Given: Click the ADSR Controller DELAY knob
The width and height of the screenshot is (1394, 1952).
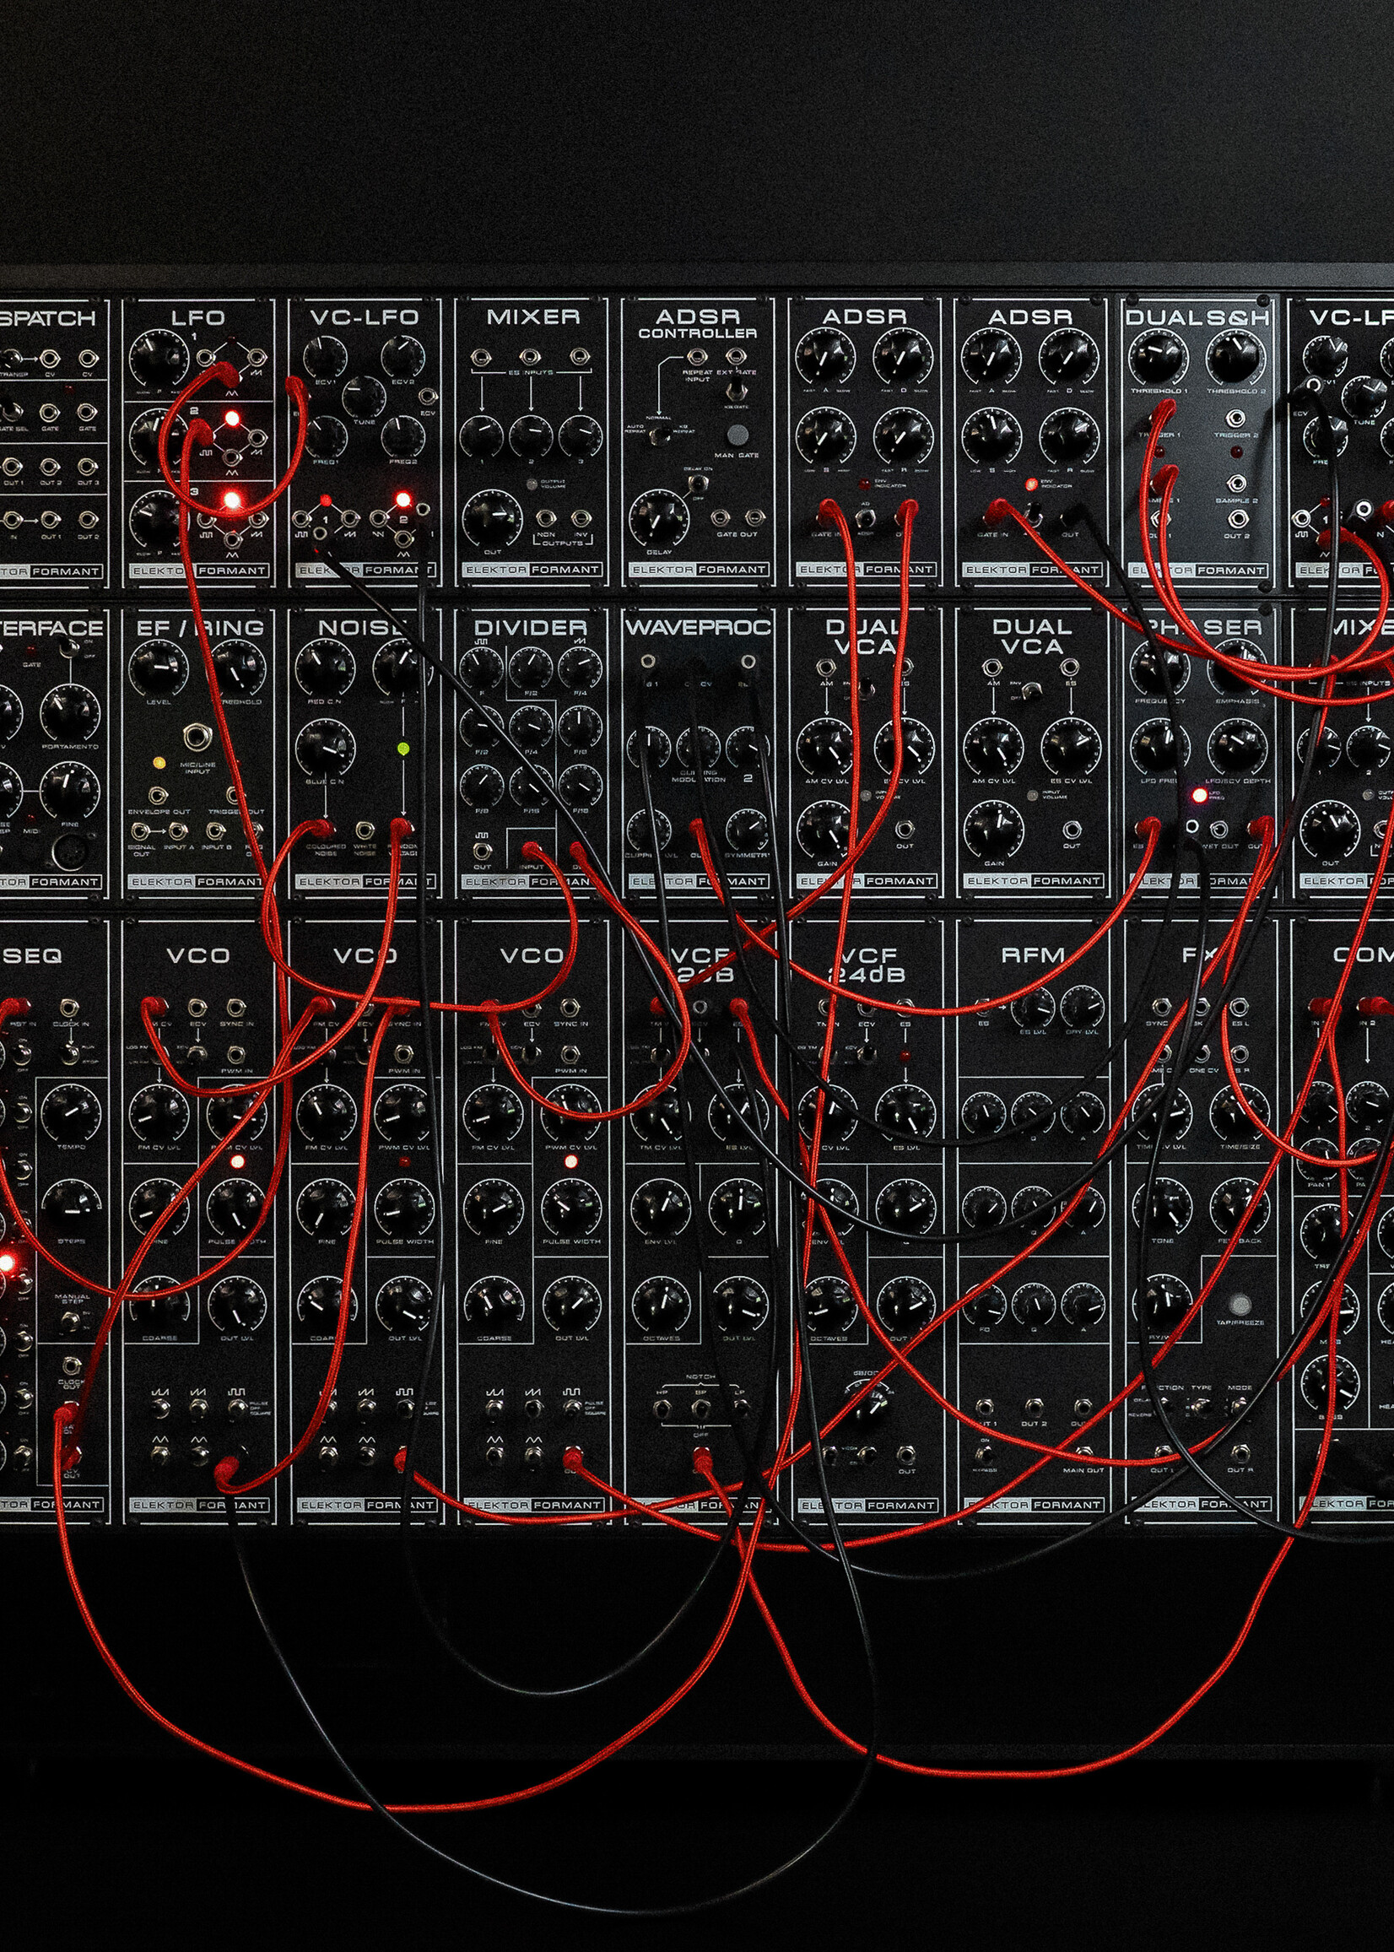Looking at the screenshot, I should [658, 518].
